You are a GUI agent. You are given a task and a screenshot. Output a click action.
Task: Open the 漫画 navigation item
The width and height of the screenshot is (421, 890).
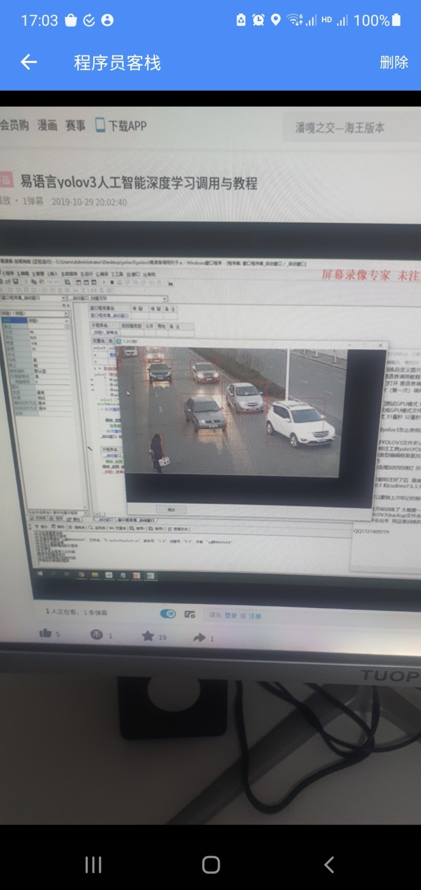[47, 125]
